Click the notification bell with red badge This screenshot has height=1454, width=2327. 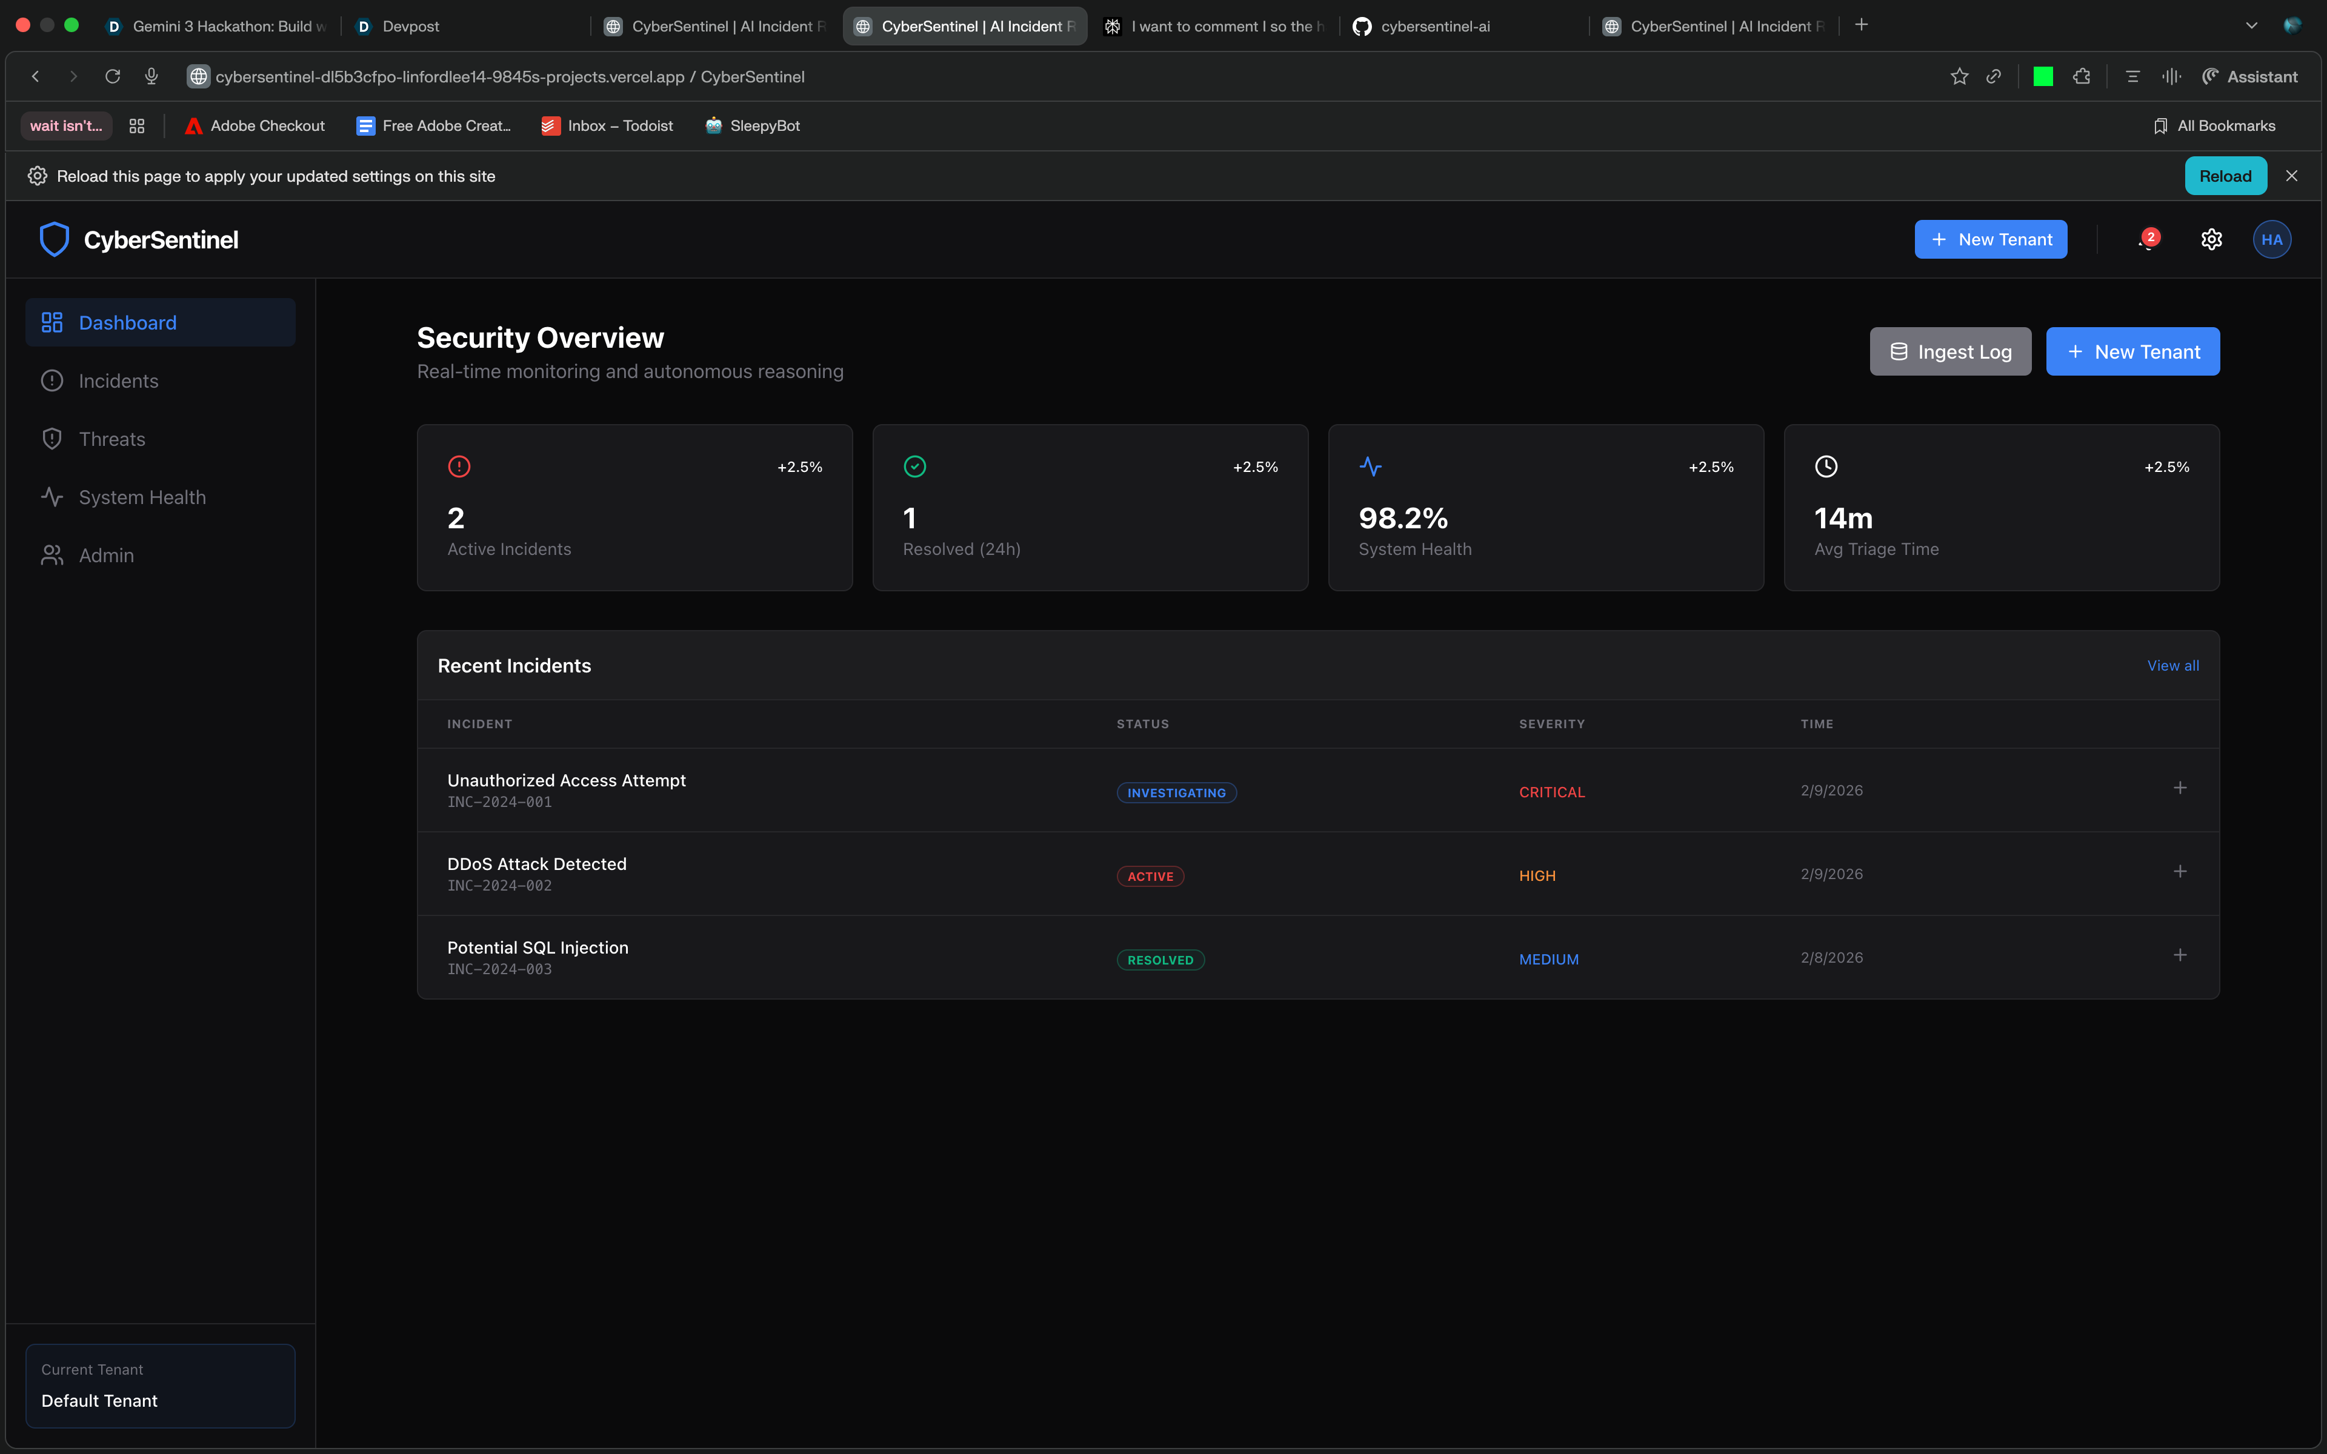(2146, 241)
